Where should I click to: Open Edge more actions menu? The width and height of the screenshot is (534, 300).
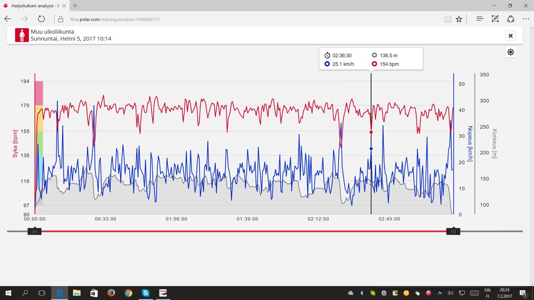pyautogui.click(x=526, y=19)
